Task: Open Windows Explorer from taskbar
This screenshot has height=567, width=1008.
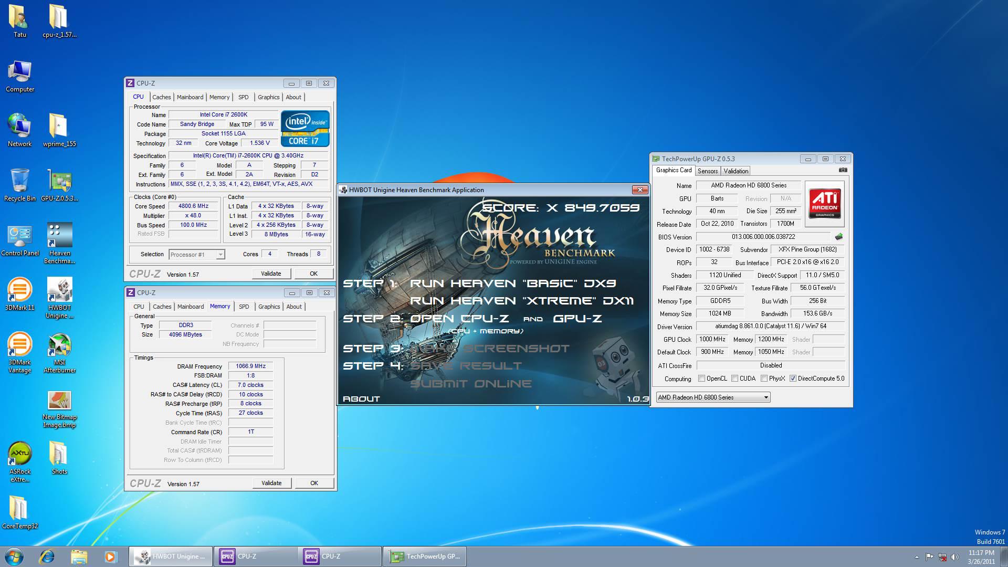Action: [79, 556]
